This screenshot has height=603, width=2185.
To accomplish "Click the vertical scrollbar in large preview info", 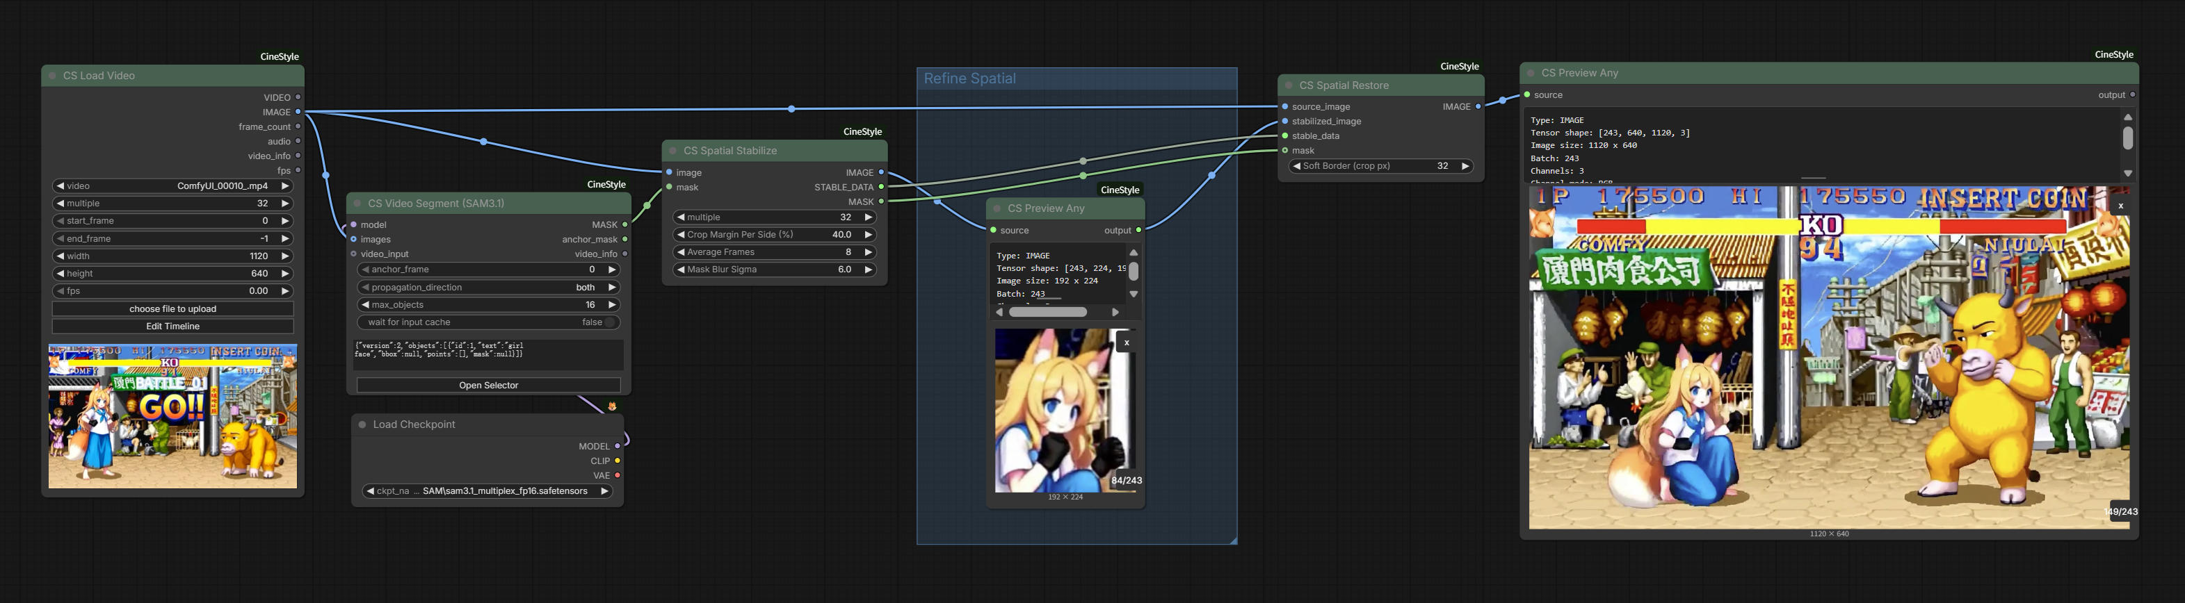I will tap(2127, 138).
